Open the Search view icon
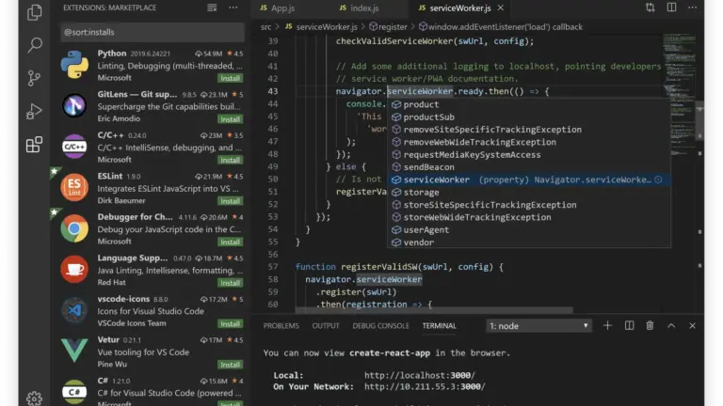This screenshot has height=406, width=723. click(35, 45)
